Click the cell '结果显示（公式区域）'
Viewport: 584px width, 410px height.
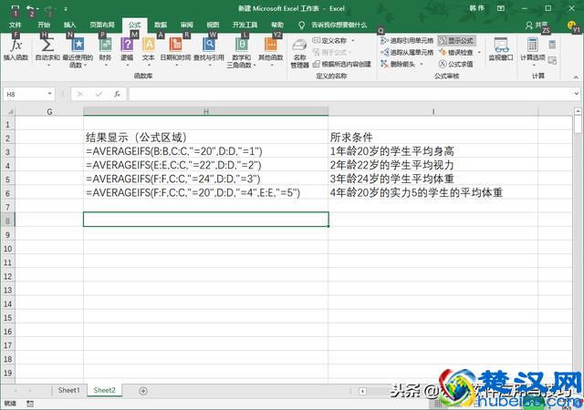tap(206, 138)
